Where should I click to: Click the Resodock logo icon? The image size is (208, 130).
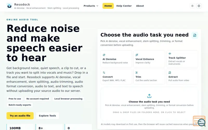coord(9,6)
